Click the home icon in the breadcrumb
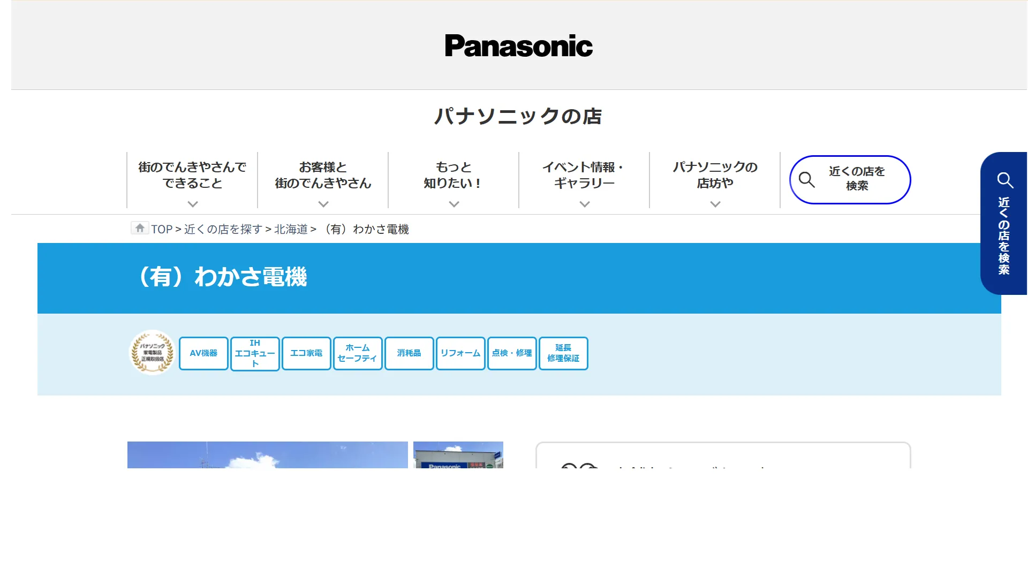1028x578 pixels. (x=140, y=229)
